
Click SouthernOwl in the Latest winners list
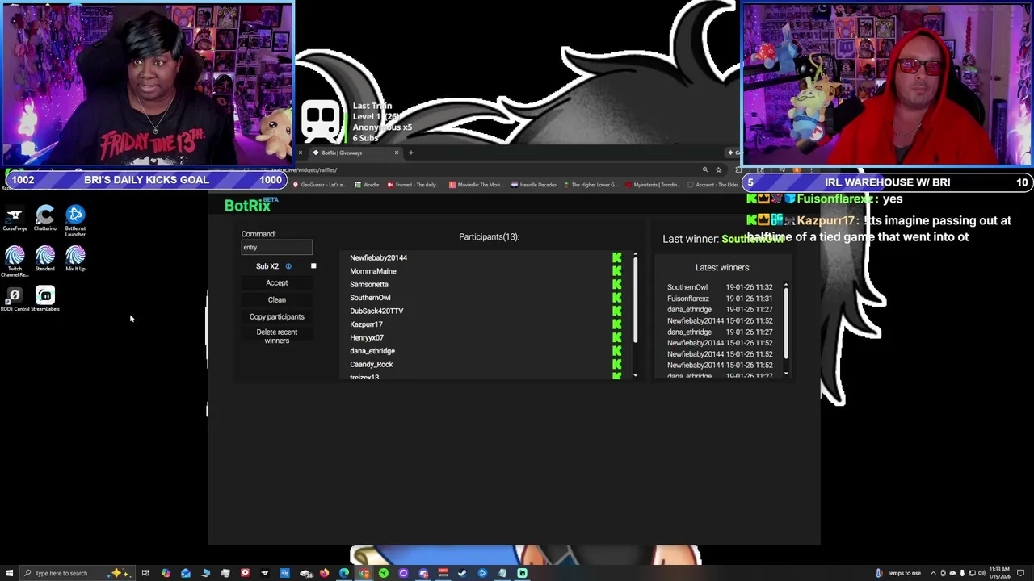click(x=687, y=287)
